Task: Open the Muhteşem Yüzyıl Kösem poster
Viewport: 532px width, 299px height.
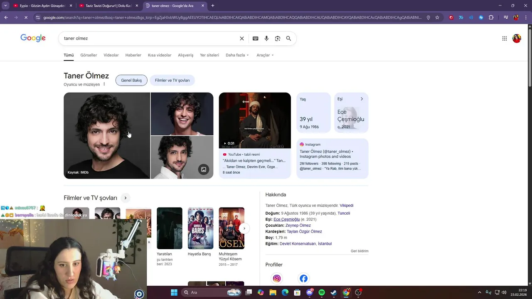Action: (x=232, y=228)
